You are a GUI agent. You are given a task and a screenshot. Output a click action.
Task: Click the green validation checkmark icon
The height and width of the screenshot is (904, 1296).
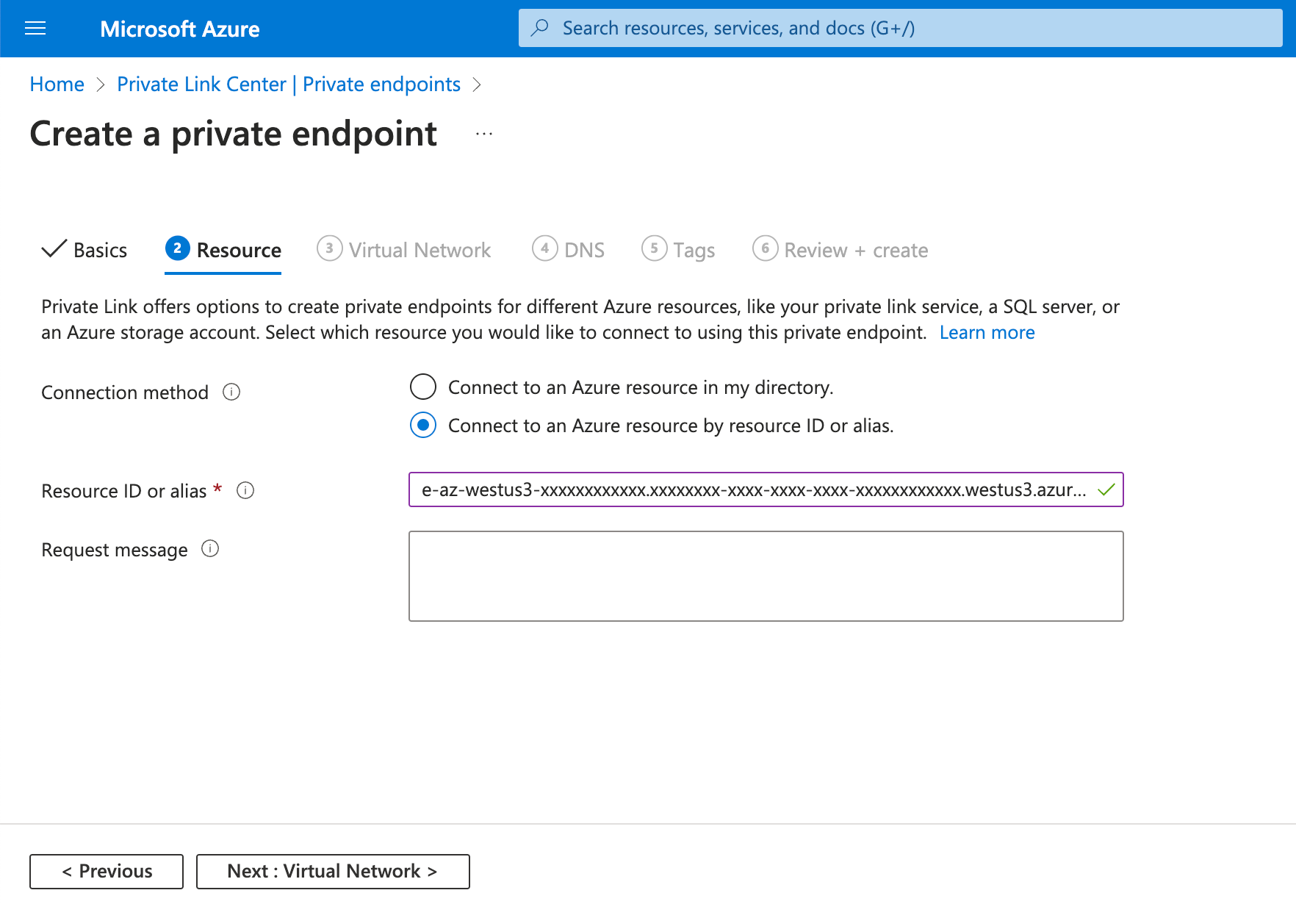pyautogui.click(x=1106, y=489)
